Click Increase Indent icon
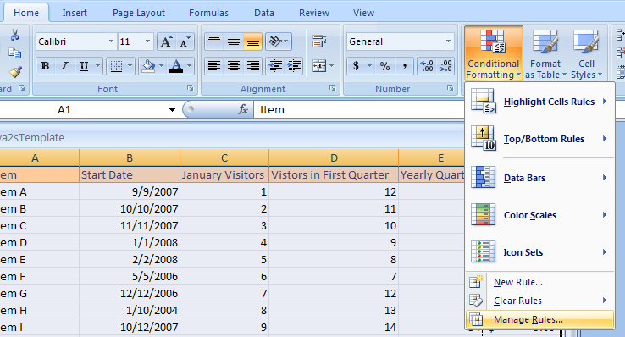Image resolution: width=625 pixels, height=337 pixels. pos(294,66)
